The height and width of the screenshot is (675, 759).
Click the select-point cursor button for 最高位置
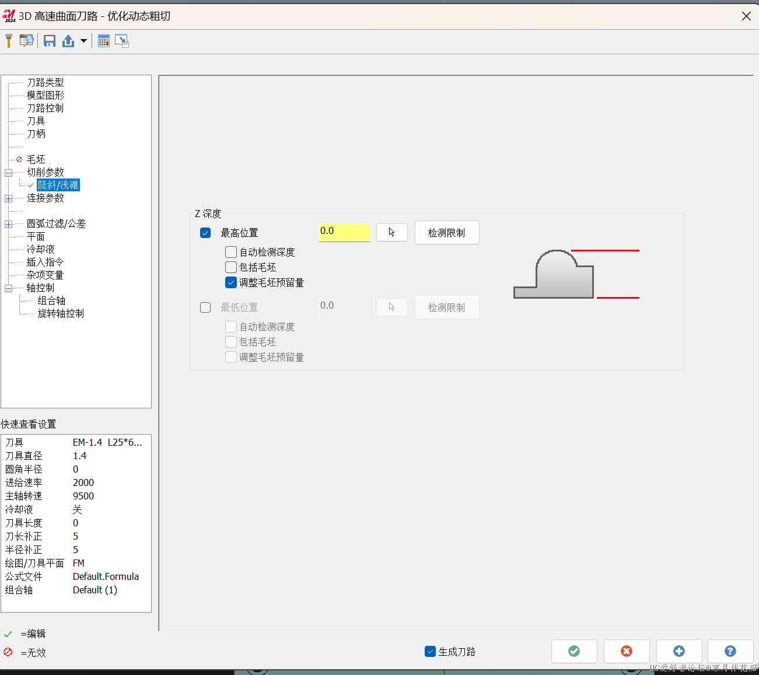pos(392,232)
